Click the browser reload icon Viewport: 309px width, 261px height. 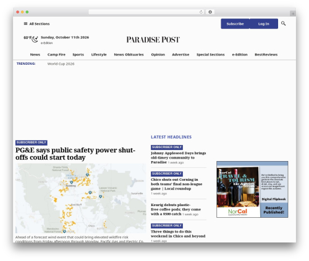tap(201, 12)
